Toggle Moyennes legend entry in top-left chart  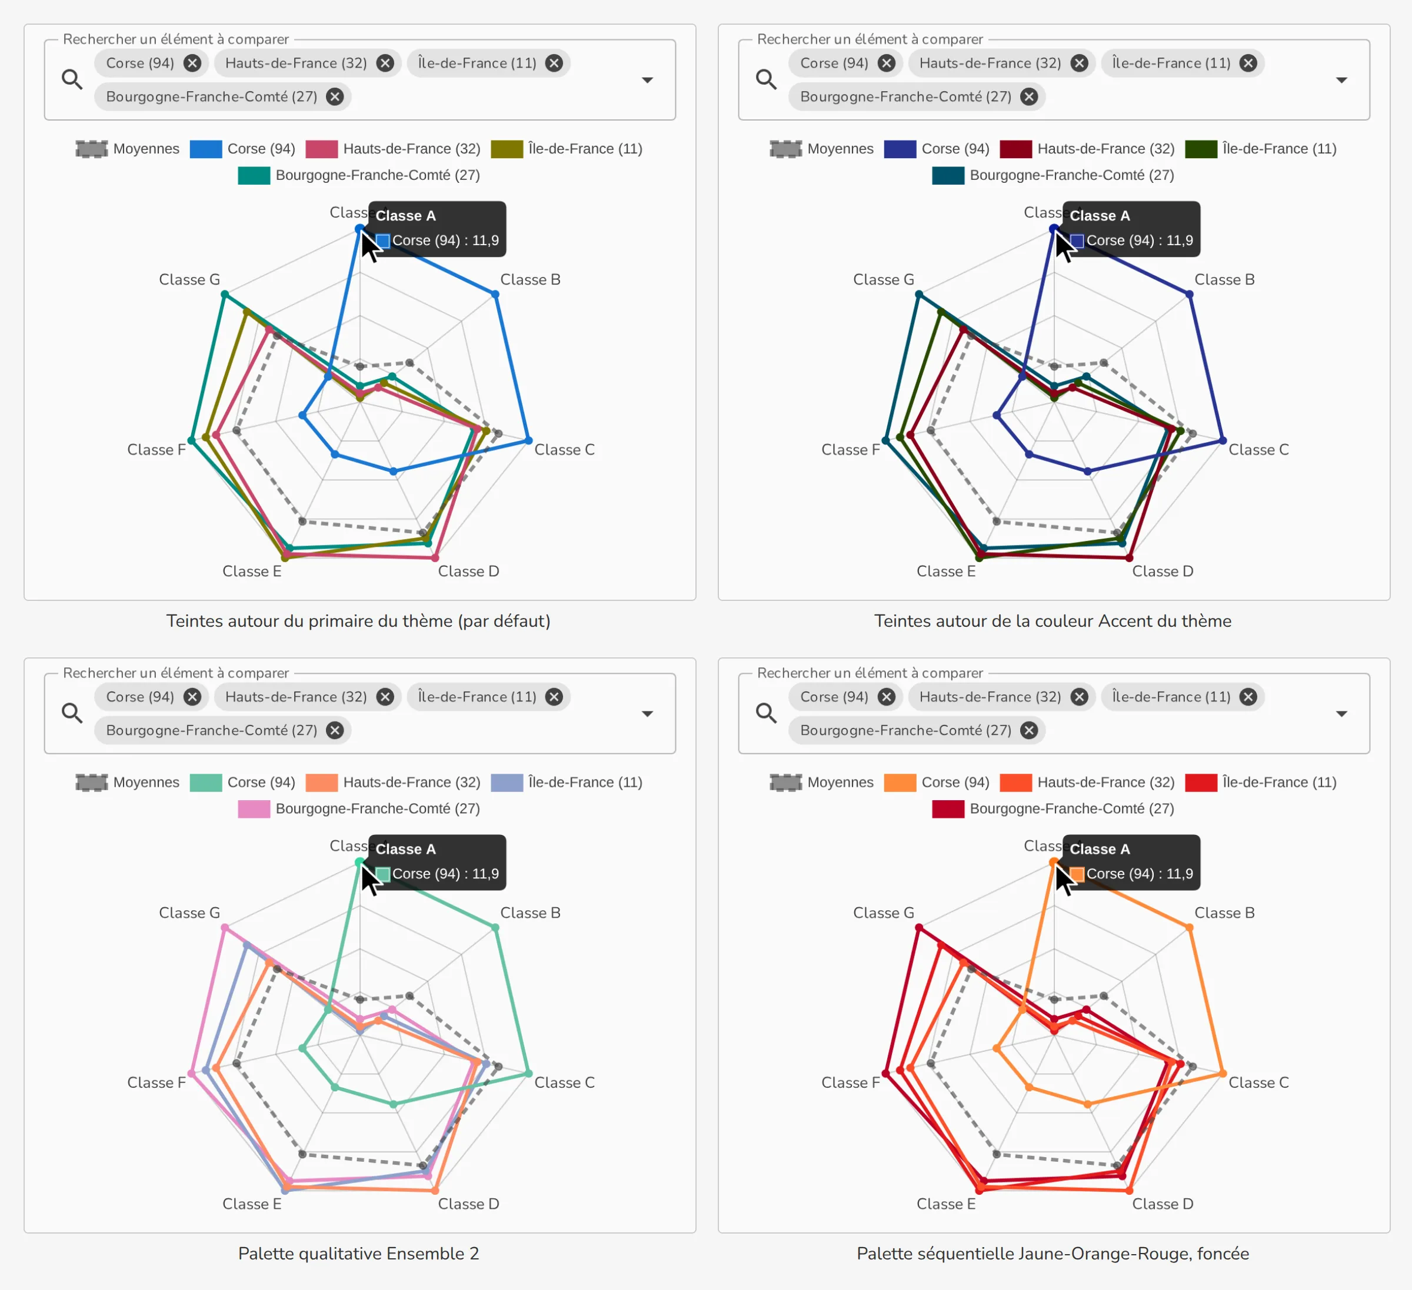pyautogui.click(x=128, y=148)
